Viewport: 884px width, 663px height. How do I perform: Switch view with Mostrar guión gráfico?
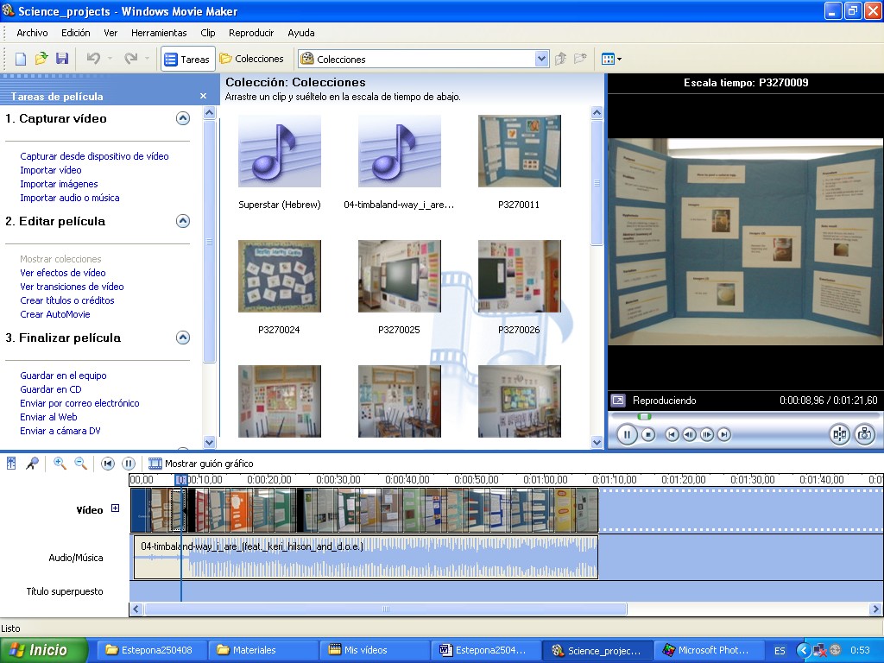coord(201,464)
